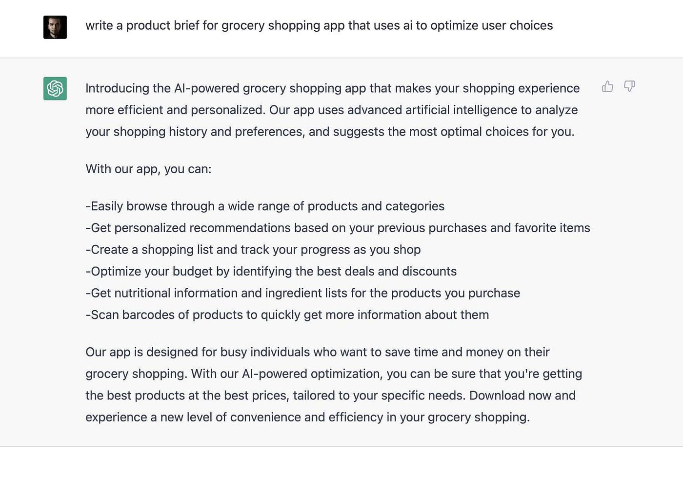Click the words 'Download now and' in last paragraph
Screen dimensions: 683x496
pos(522,396)
